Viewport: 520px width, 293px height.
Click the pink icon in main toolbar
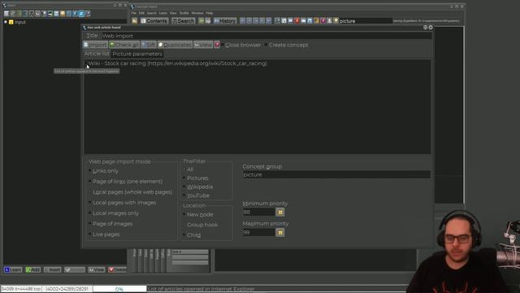(323, 21)
